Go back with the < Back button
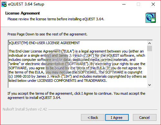161x125 pixels. coord(93,118)
